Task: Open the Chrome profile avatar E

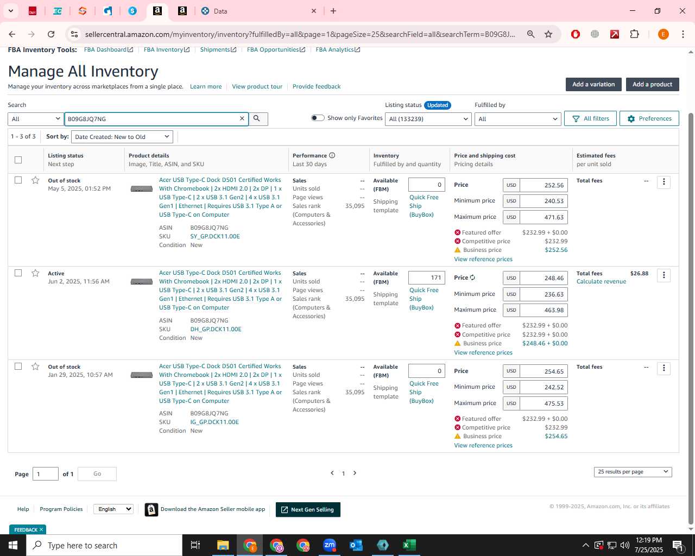Action: 663,34
